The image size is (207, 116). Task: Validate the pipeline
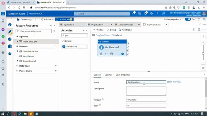pos(98,30)
